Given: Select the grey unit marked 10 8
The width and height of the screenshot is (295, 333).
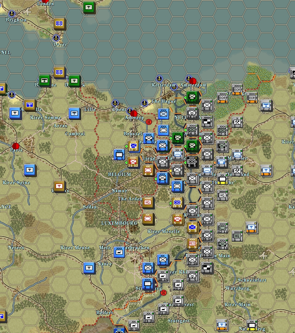Looking at the screenshot, I should coord(222,146).
